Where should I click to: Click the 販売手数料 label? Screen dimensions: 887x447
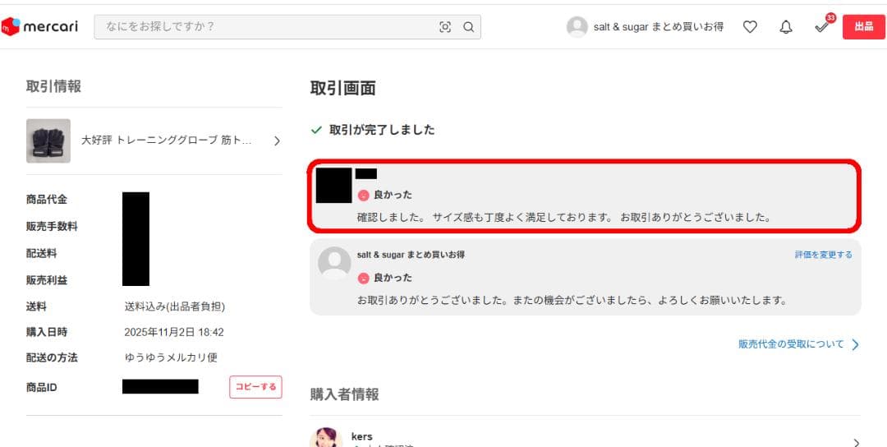pos(52,226)
